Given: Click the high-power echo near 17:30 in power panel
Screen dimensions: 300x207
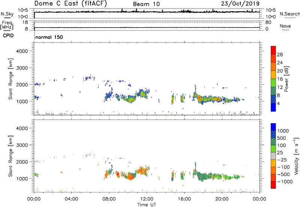Looking at the screenshot, I should click(199, 99).
